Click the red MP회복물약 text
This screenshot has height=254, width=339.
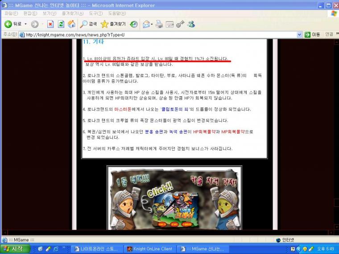click(x=233, y=132)
